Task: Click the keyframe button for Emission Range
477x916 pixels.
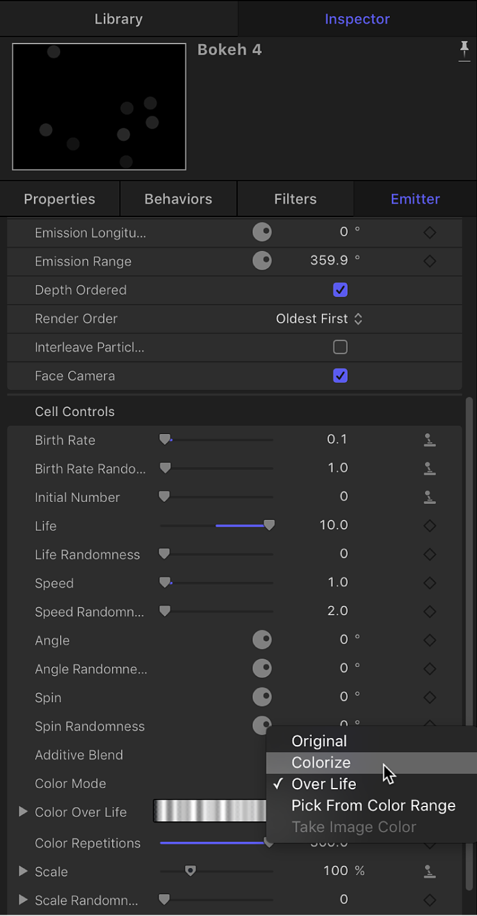Action: [429, 261]
